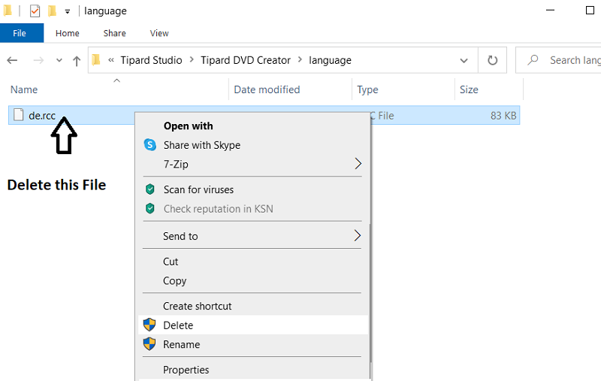Click the green shield Scan for viruses icon
The image size is (601, 381).
click(x=149, y=189)
